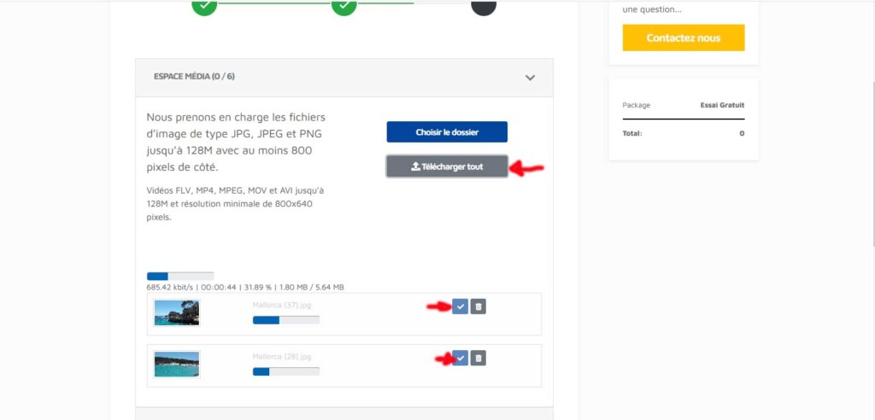Confirm upload of Mallorca (37).jpg checkmark icon

[460, 306]
